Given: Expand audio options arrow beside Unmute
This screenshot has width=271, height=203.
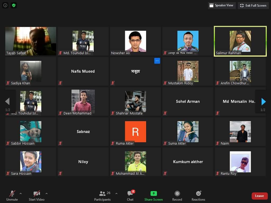Looking at the screenshot, I should (x=21, y=193).
